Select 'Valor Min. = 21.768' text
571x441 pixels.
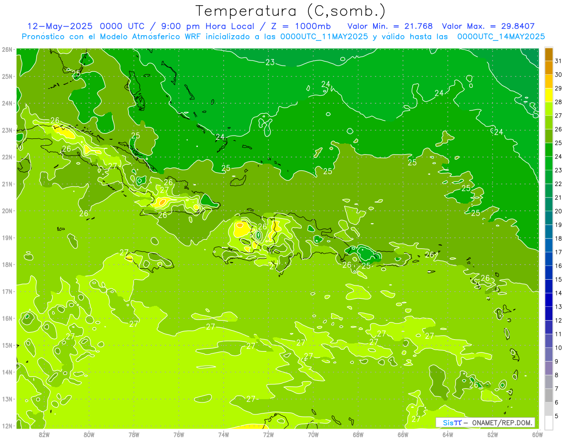pyautogui.click(x=390, y=26)
